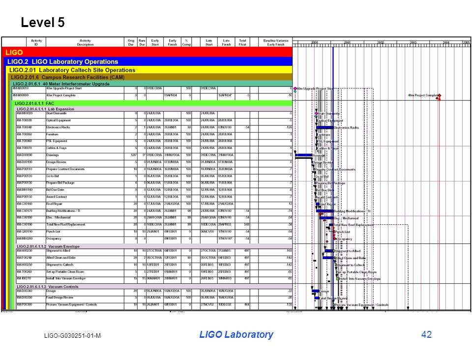
Task: Click the red '40m Project Complete' milestone diamond
Action: coord(440,95)
